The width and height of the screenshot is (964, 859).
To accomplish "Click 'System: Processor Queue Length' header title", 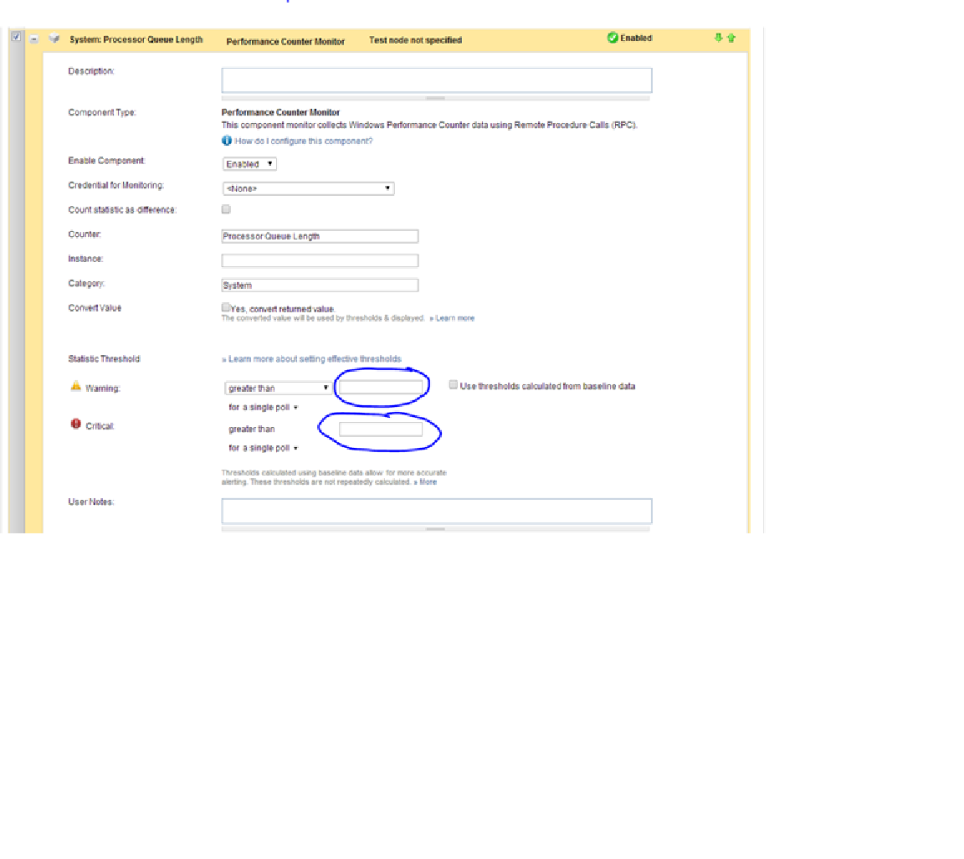I will pyautogui.click(x=136, y=39).
